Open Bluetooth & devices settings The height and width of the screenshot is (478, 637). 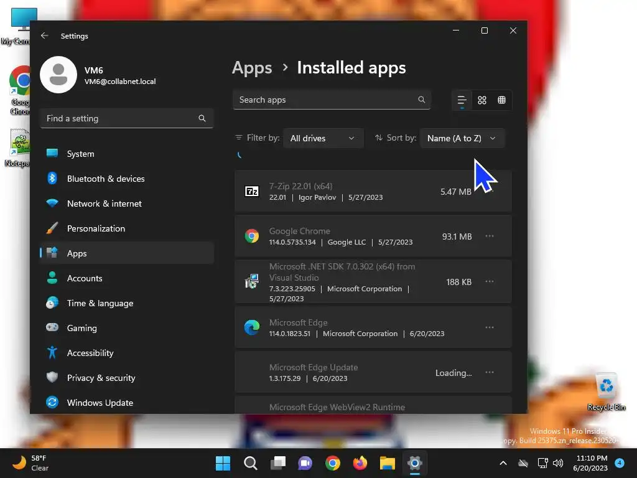point(127,179)
